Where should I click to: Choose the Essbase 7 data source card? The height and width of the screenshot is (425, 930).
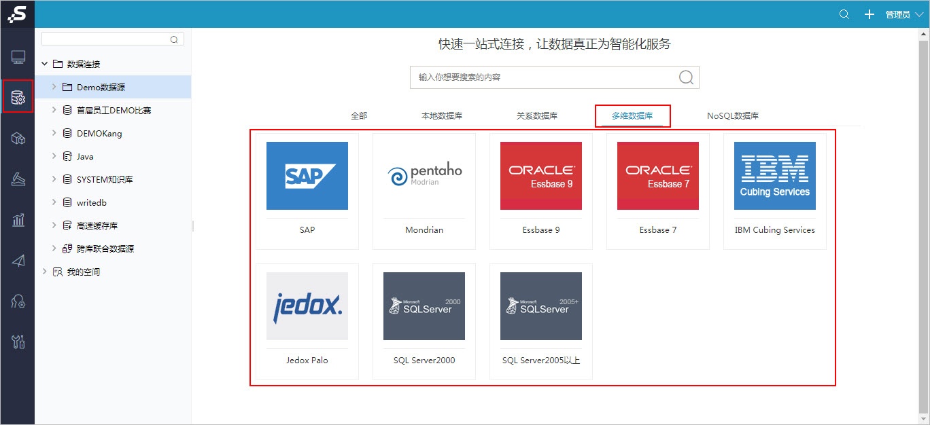tap(658, 191)
